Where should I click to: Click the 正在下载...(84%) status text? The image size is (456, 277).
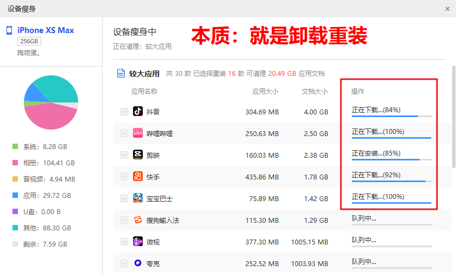[x=376, y=109]
